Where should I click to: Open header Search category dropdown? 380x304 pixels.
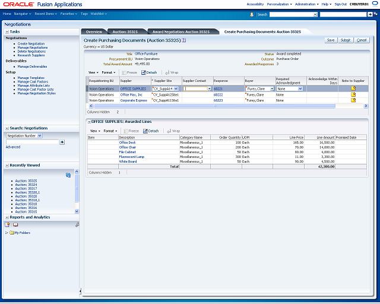coord(315,14)
